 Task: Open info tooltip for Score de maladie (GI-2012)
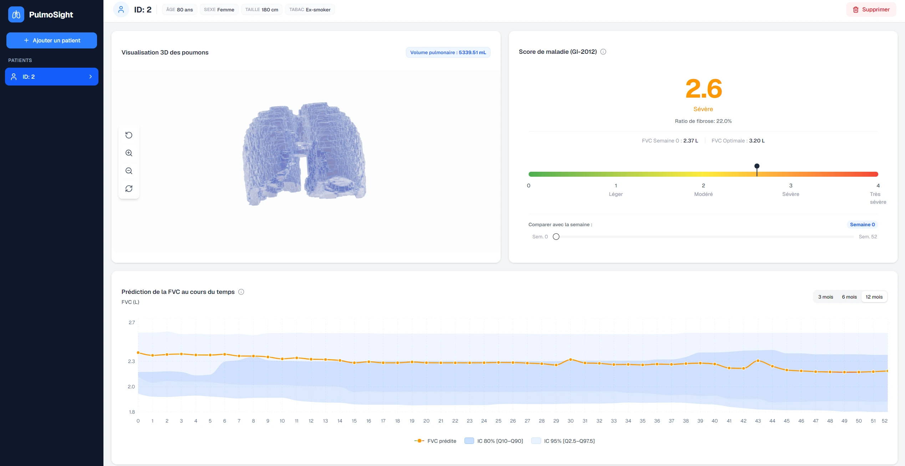pos(603,52)
